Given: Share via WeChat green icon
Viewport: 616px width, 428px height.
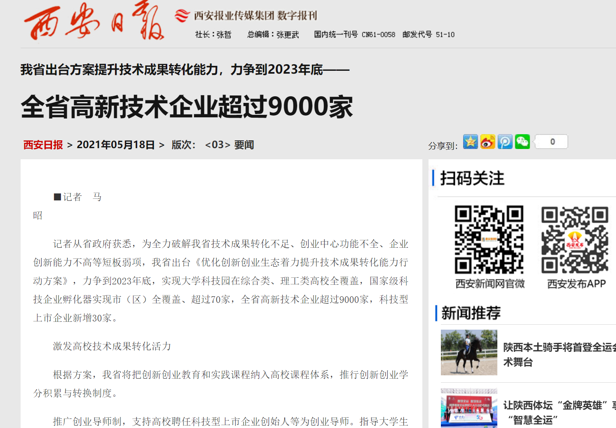Looking at the screenshot, I should [522, 142].
